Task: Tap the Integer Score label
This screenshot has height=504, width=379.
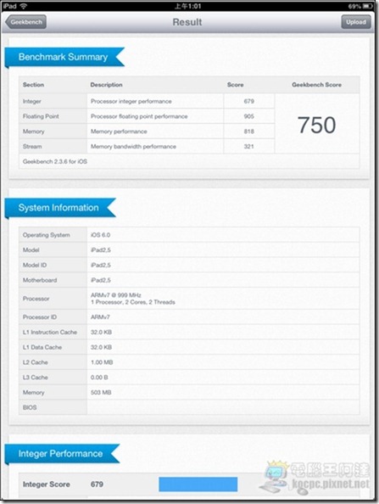Action: [47, 484]
